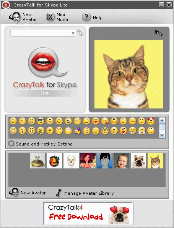Select the heart-eyes in-love emoticon
Image resolution: width=174 pixels, height=228 pixels.
151,121
